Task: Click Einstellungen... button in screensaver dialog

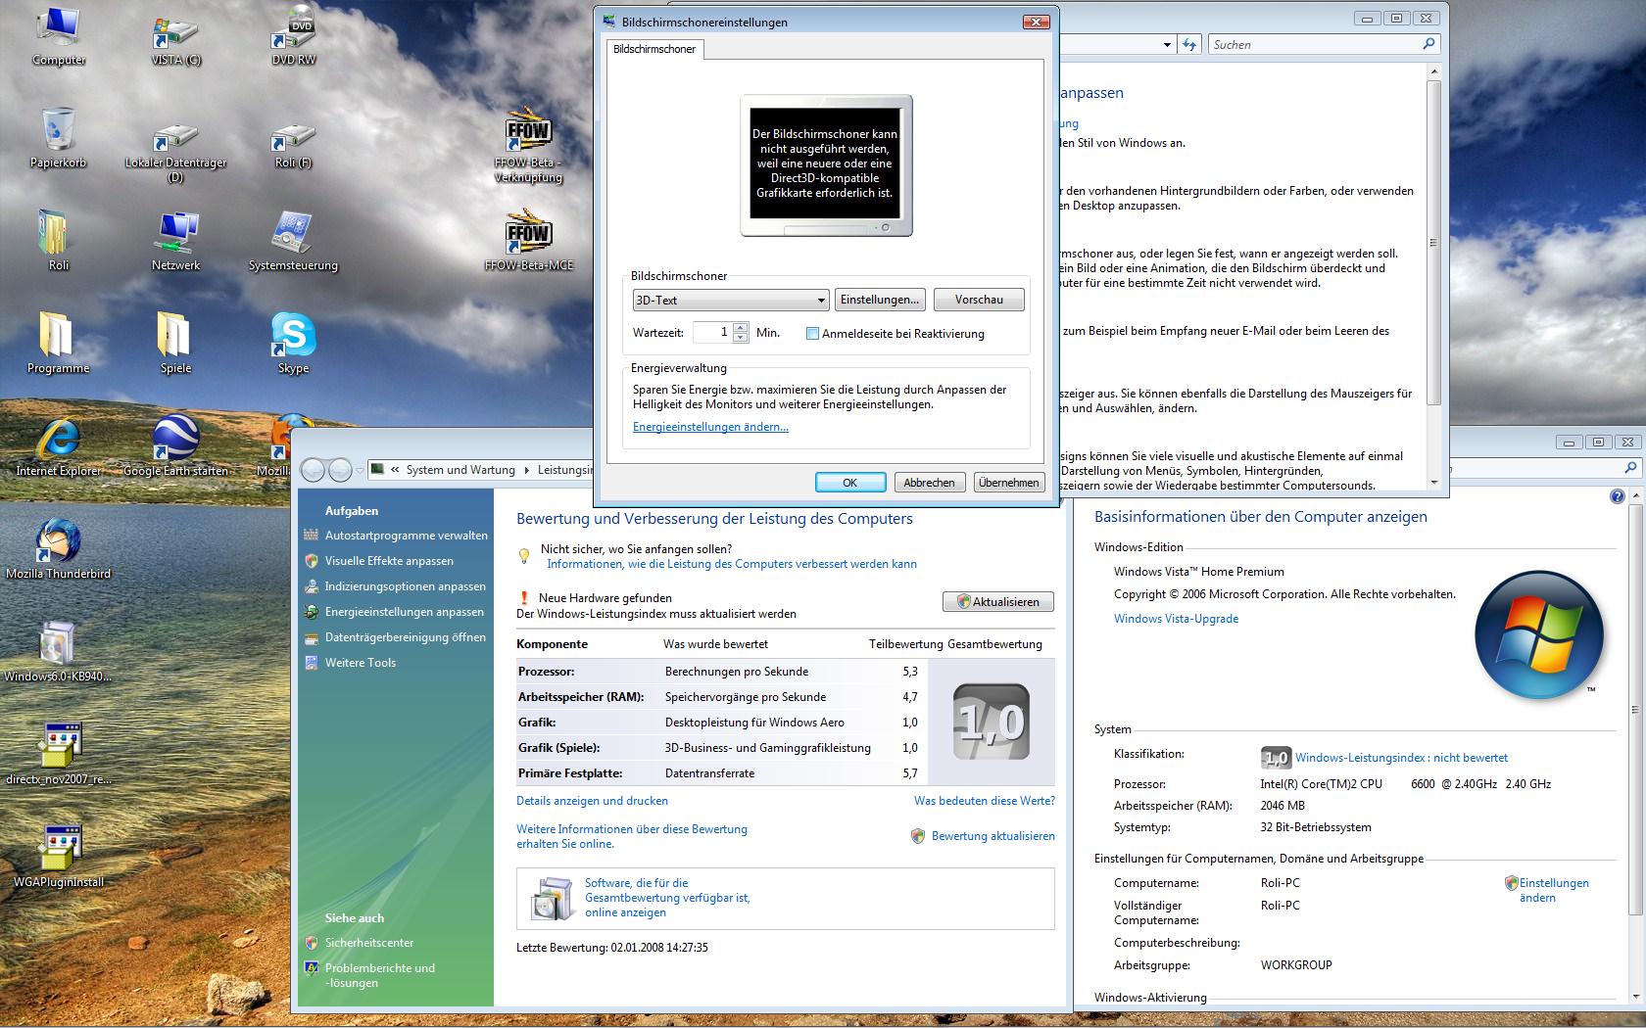Action: [880, 300]
